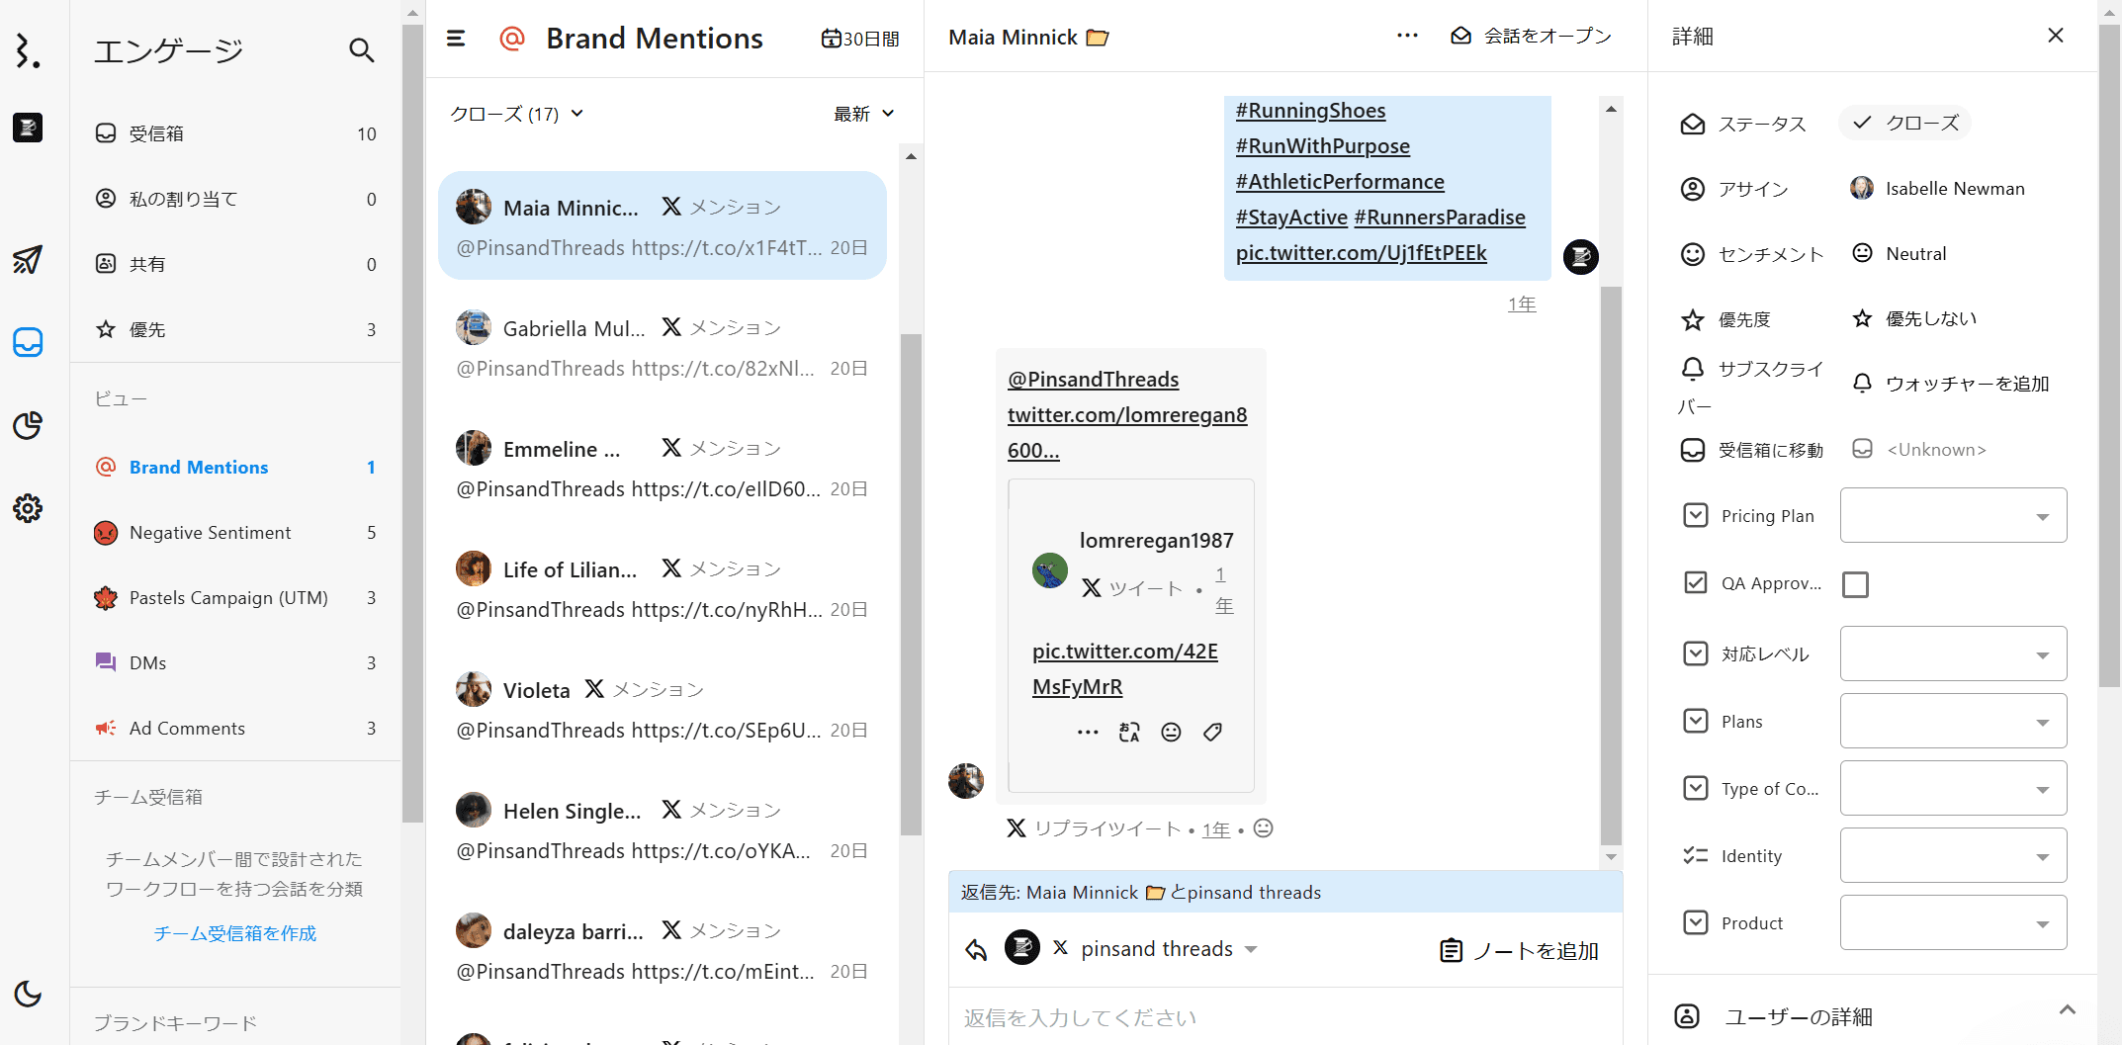Viewport: 2122px width, 1045px height.
Task: Click the search magnifier in Engage sidebar
Action: coord(361,50)
